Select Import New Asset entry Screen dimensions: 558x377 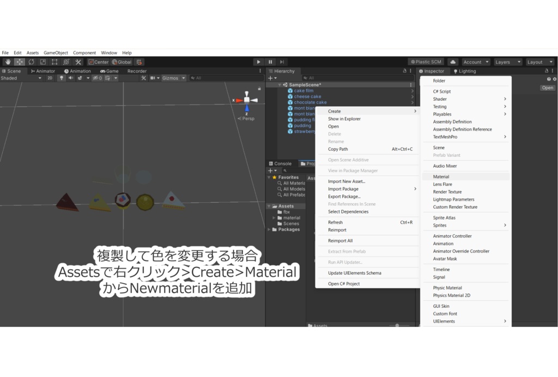(368, 181)
